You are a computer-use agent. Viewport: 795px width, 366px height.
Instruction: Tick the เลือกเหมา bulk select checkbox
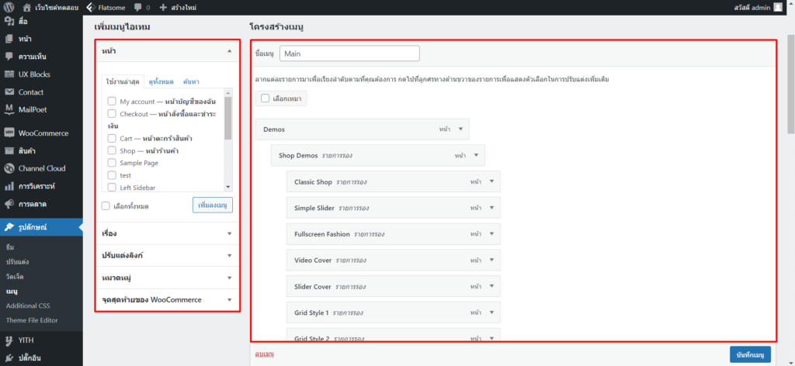[266, 98]
